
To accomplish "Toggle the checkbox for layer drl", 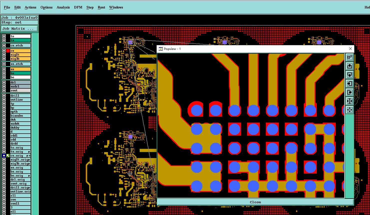I will pyautogui.click(x=4, y=82).
